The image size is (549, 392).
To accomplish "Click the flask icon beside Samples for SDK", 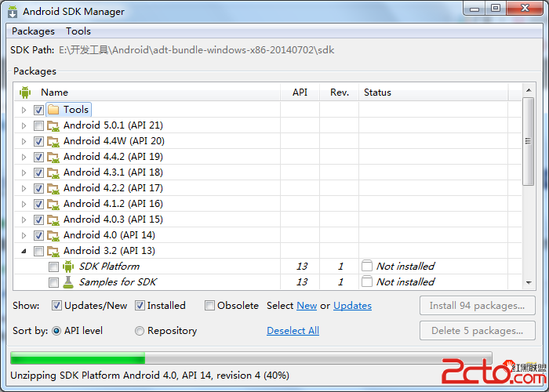I will (68, 282).
